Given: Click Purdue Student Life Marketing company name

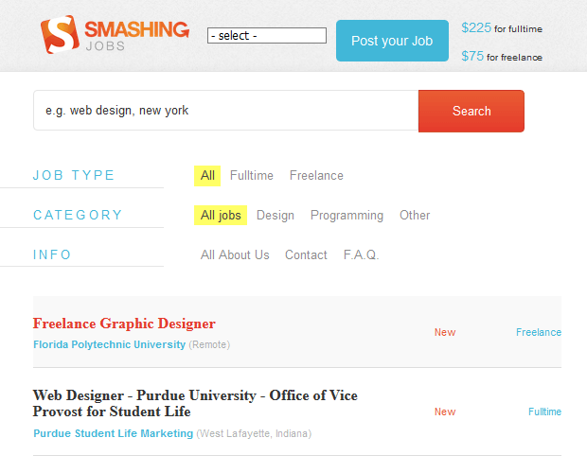Looking at the screenshot, I should 113,433.
